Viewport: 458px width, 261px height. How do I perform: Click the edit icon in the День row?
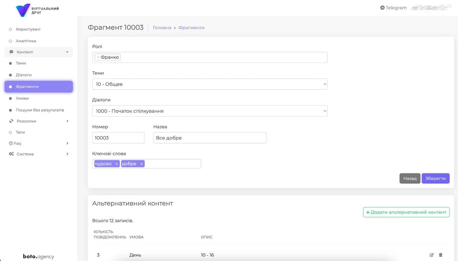click(432, 255)
